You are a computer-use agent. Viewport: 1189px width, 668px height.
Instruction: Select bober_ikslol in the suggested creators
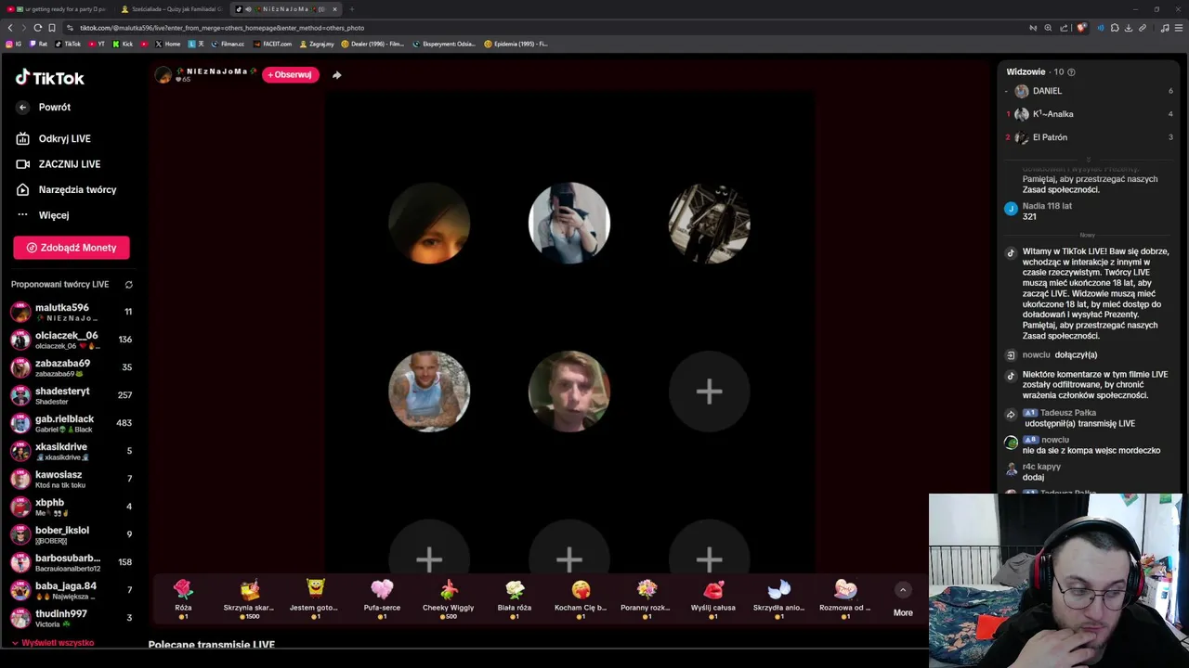(x=72, y=534)
